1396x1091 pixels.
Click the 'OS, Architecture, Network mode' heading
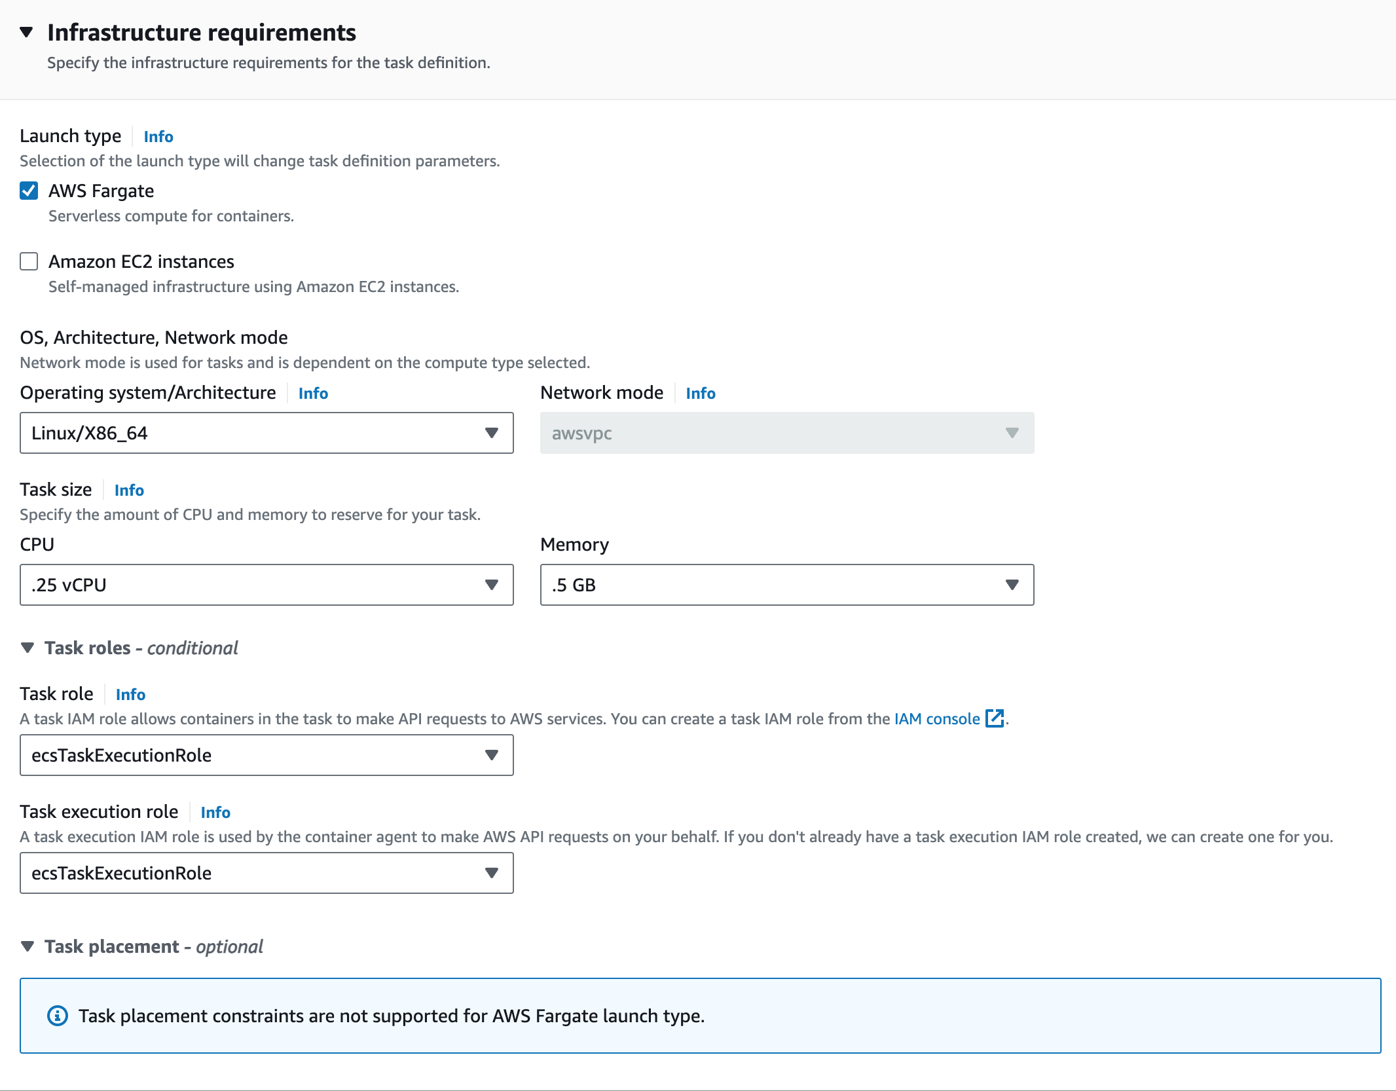point(154,337)
